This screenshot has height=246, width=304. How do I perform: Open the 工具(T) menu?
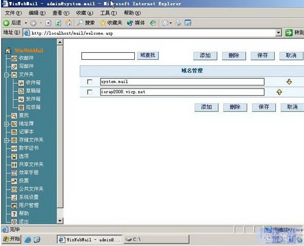[x=109, y=13]
